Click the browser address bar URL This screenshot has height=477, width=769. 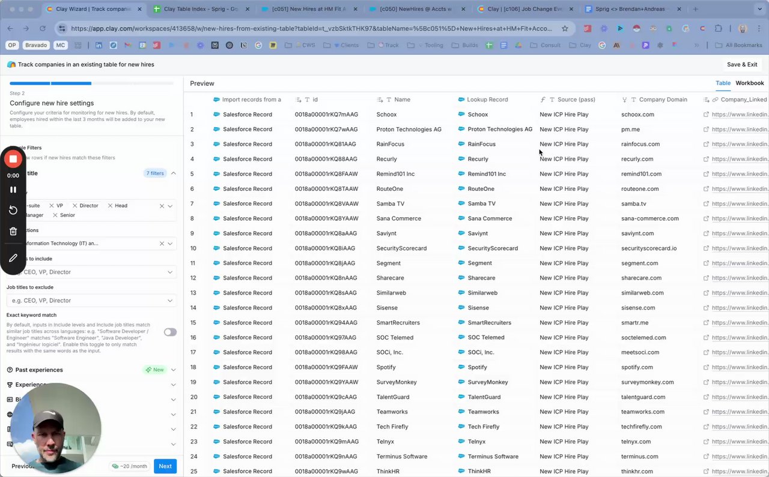click(311, 28)
